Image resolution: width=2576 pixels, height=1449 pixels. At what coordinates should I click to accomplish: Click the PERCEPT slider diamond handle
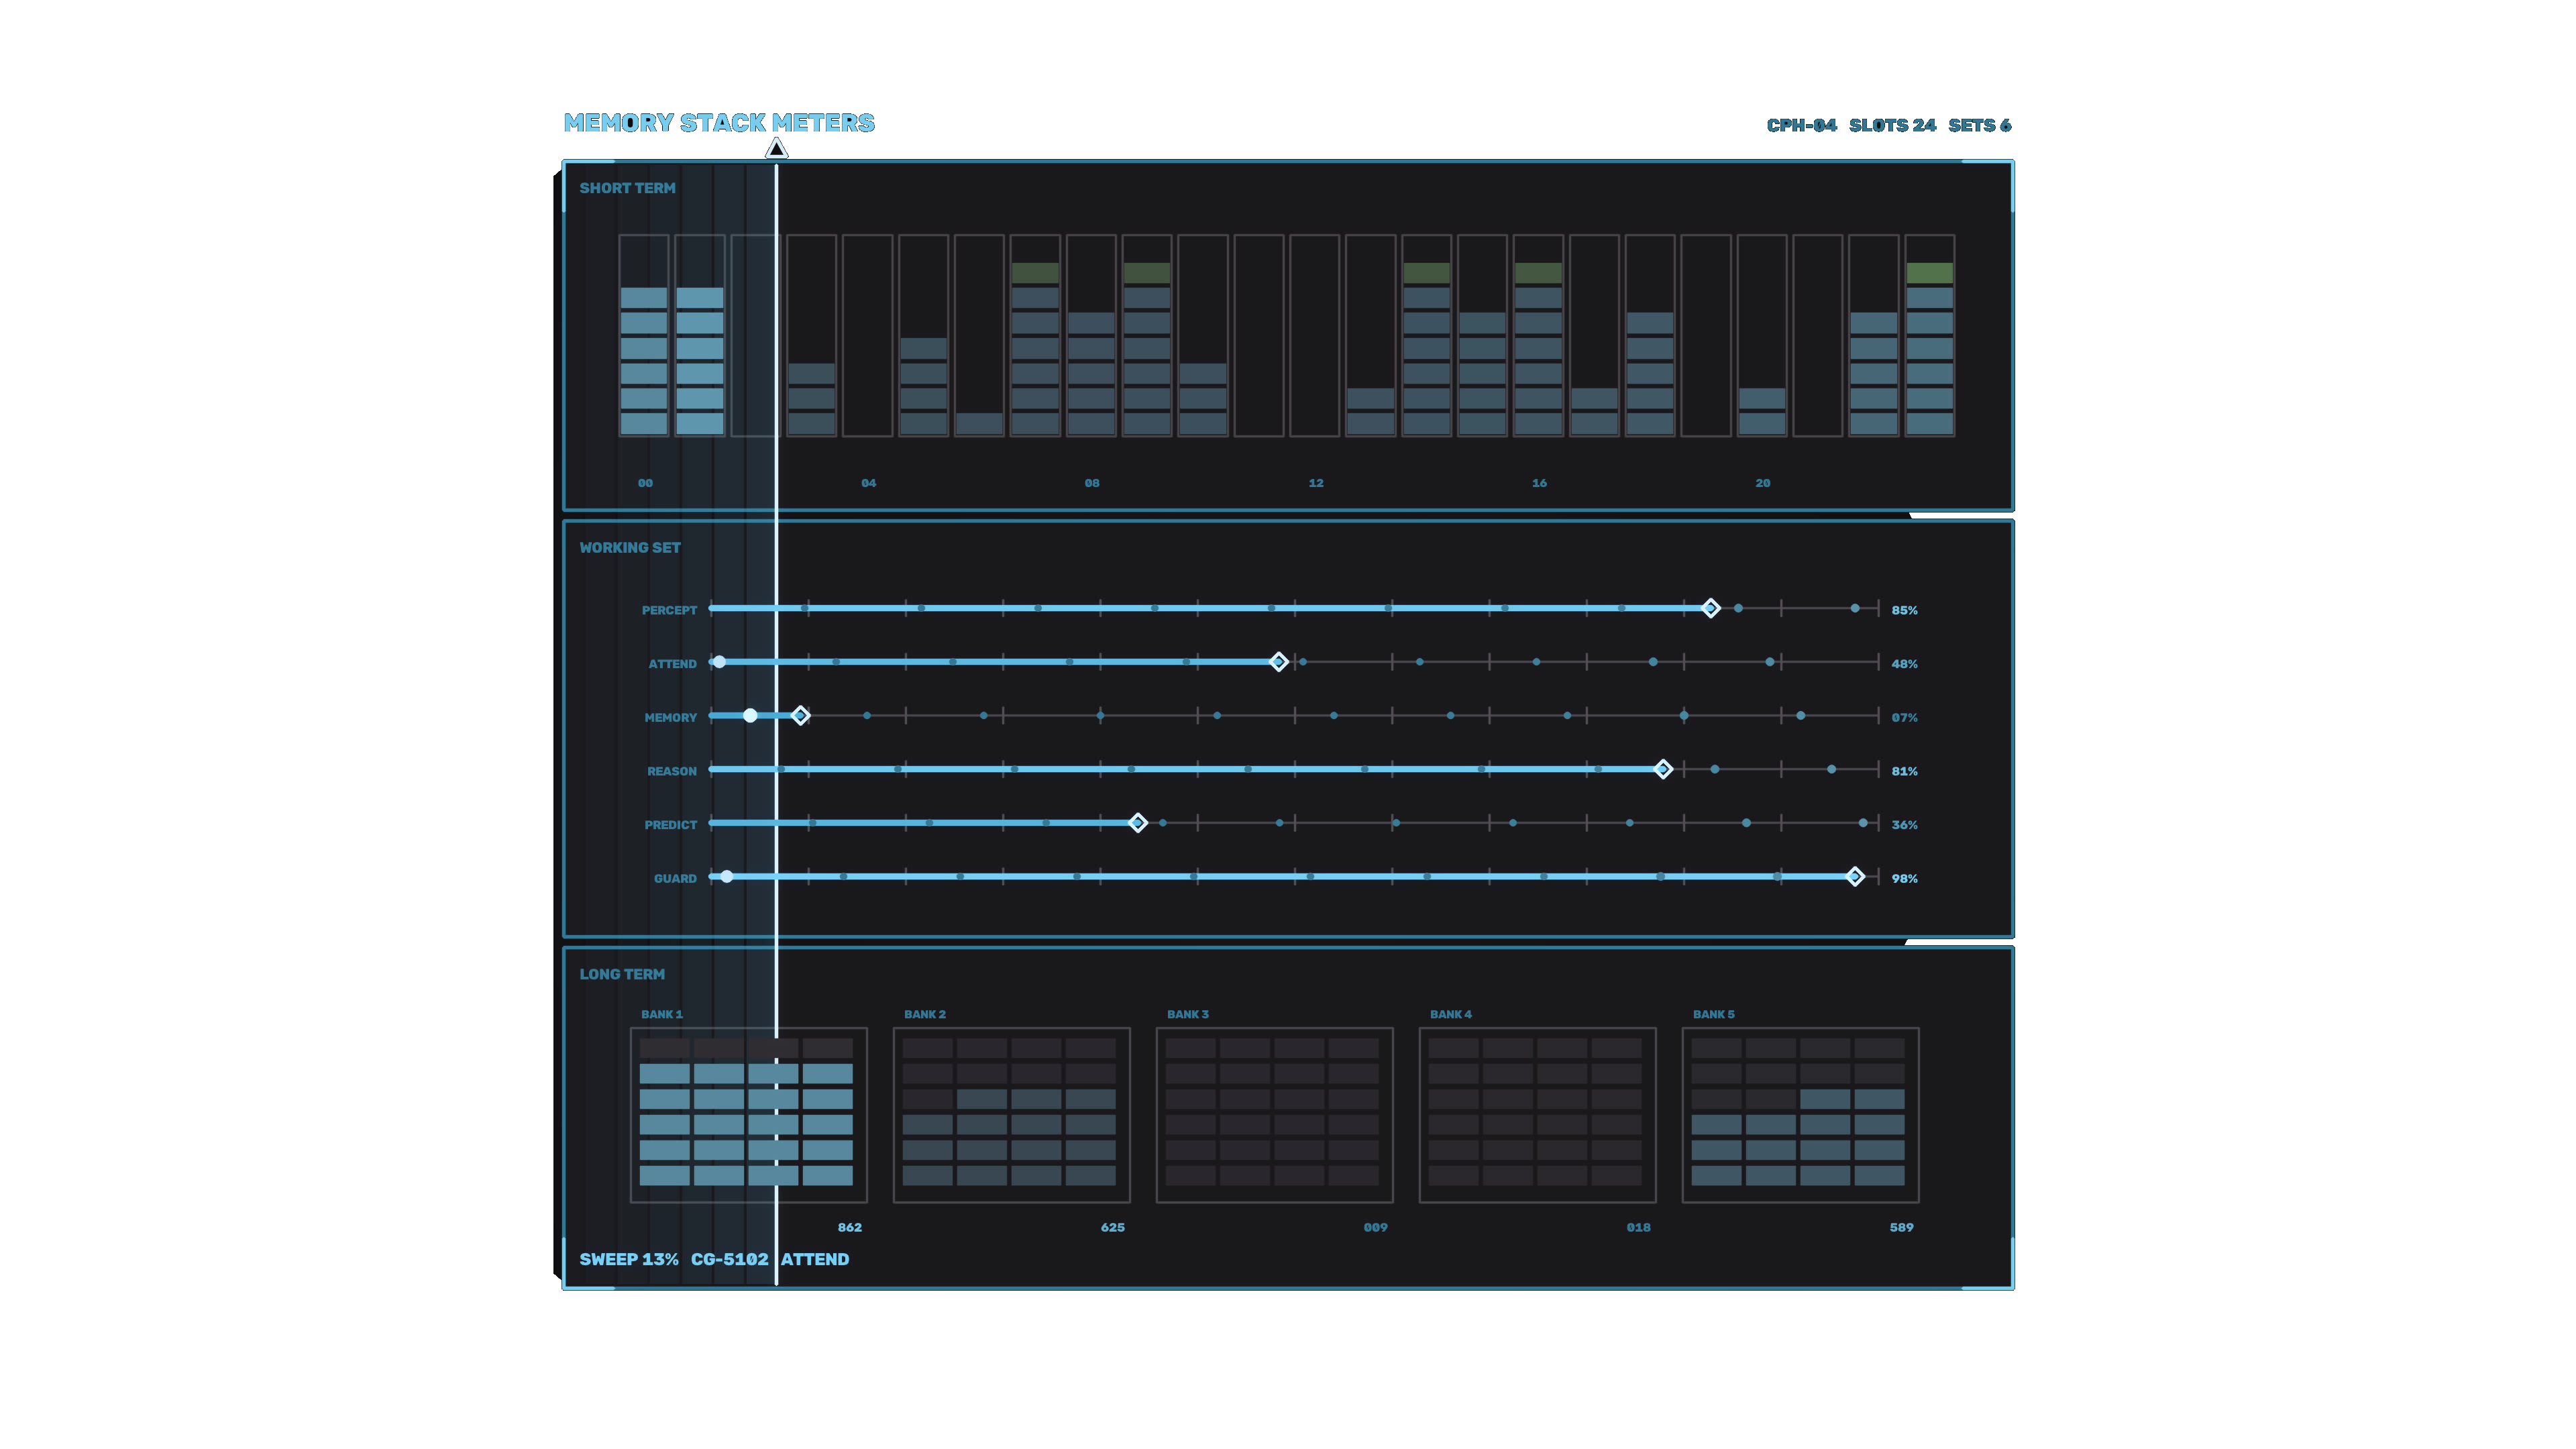click(1710, 608)
